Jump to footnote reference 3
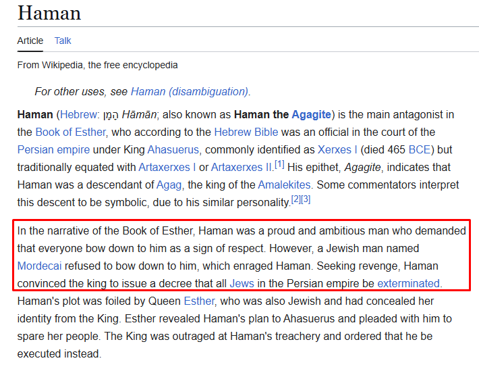This screenshot has height=369, width=479. (306, 199)
